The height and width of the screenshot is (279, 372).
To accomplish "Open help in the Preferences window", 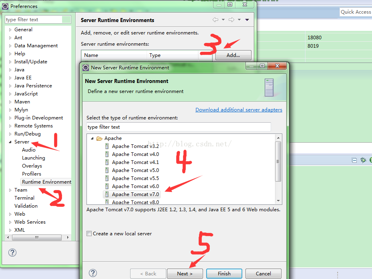I will (12, 253).
